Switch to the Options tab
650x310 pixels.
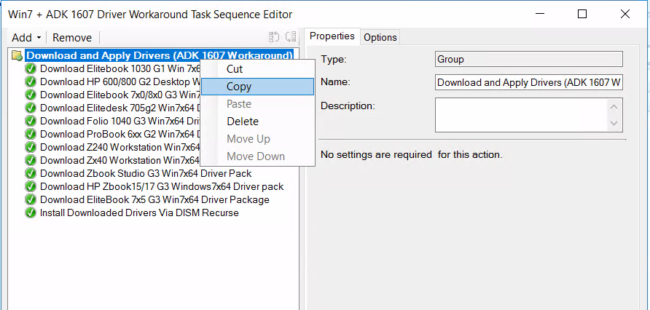(380, 37)
